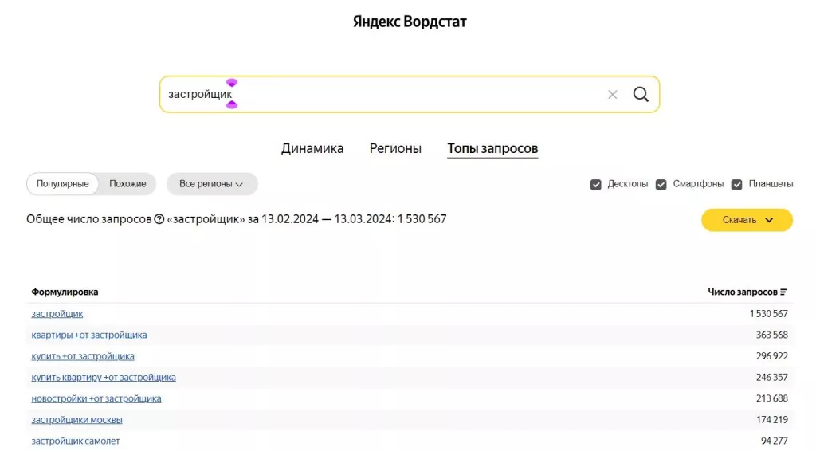Open the застройщик самолет link
This screenshot has width=816, height=451.
point(76,441)
